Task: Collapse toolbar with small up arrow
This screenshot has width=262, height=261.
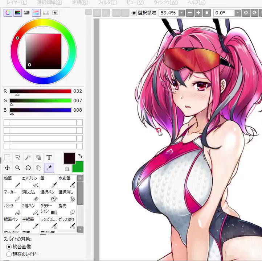Action: (x=89, y=12)
